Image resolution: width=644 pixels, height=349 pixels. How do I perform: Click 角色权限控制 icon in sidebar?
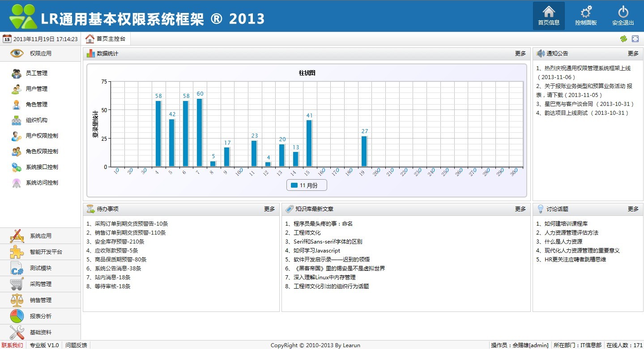tap(17, 151)
